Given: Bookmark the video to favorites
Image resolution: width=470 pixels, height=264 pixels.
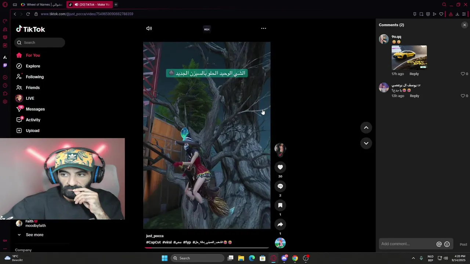Looking at the screenshot, I should point(280,205).
